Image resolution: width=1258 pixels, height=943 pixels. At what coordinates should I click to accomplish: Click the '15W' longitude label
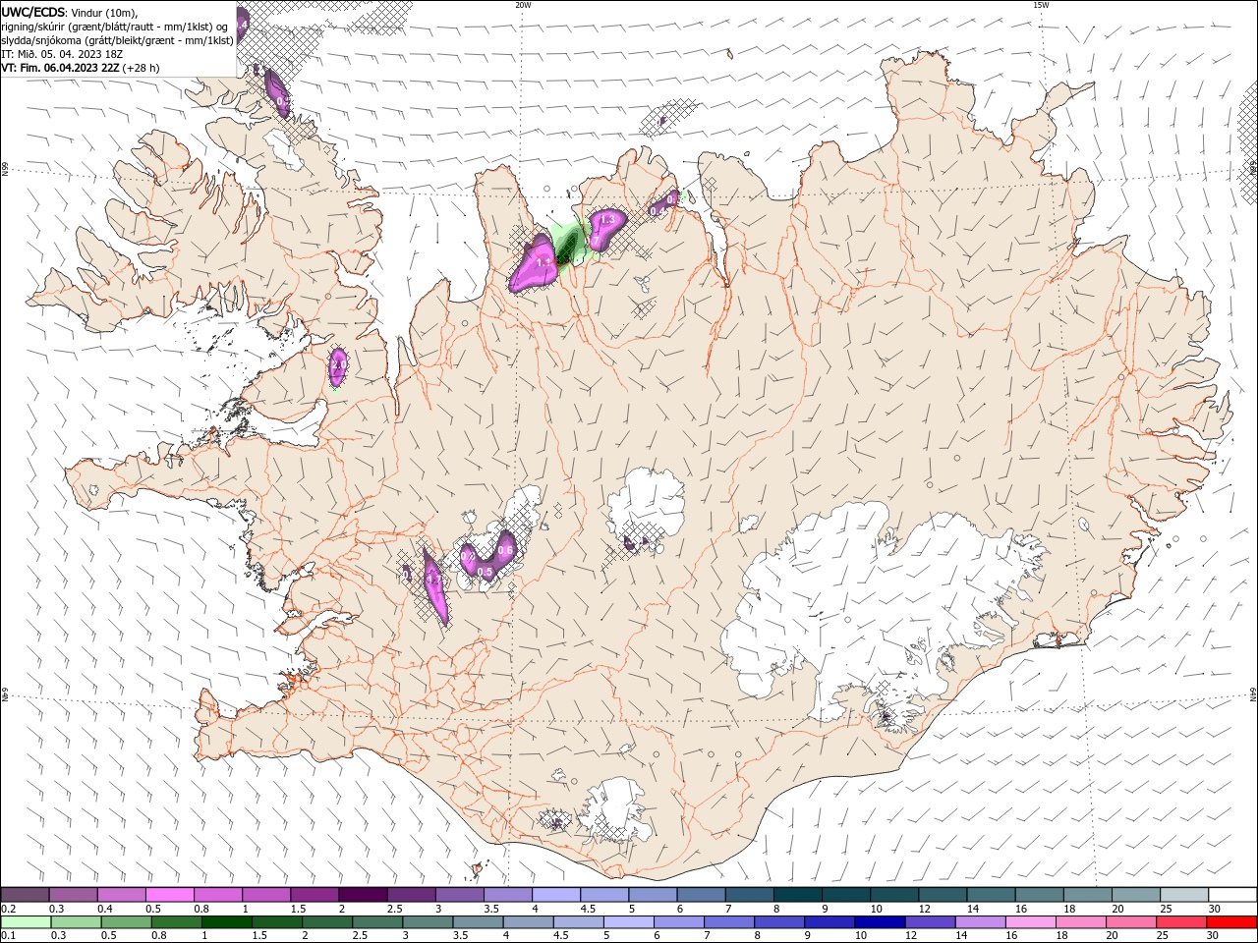[x=1041, y=5]
